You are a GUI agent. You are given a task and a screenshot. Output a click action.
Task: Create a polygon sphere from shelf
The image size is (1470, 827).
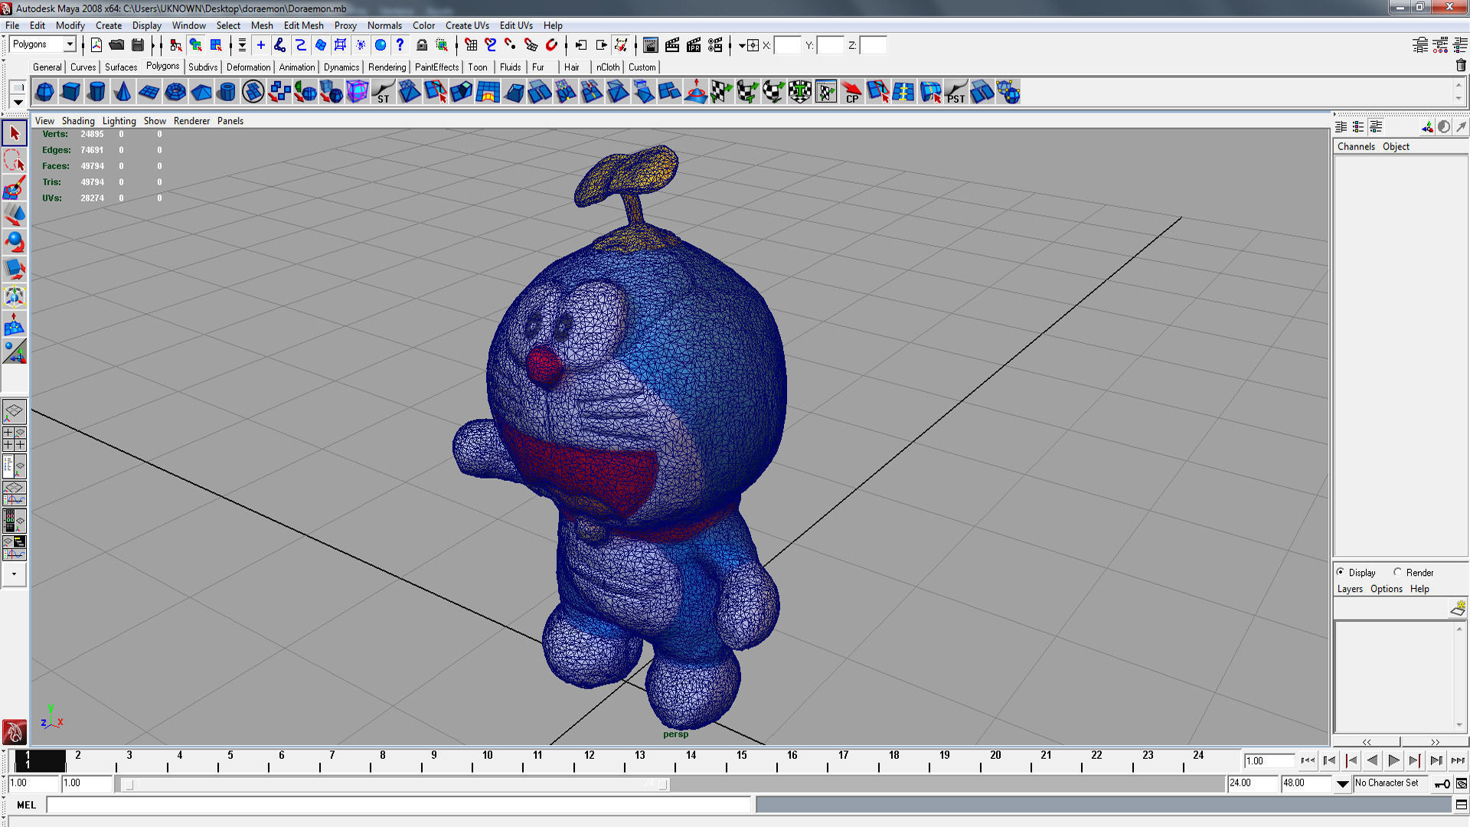44,93
